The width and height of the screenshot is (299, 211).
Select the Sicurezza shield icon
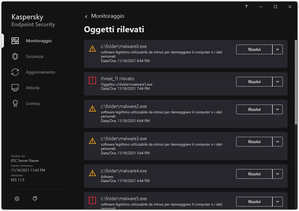tap(15, 56)
